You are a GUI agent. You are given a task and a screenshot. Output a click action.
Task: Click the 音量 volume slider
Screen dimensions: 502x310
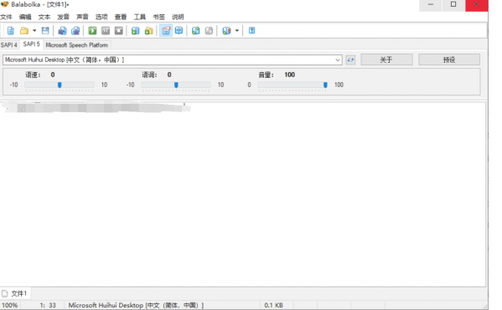tap(292, 85)
